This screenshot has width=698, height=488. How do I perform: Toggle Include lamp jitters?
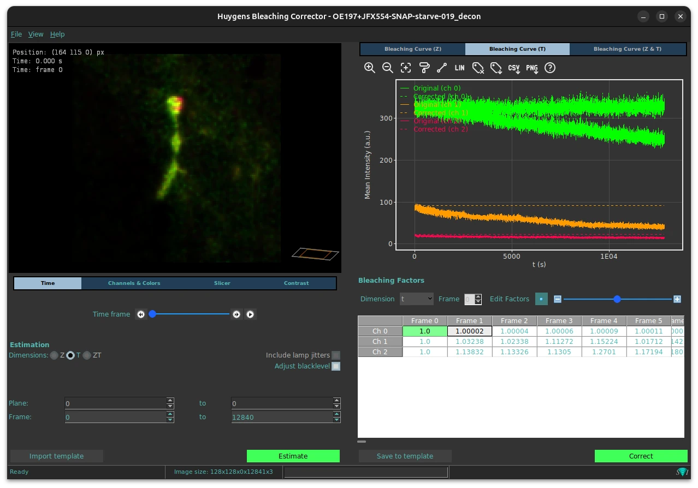point(336,355)
